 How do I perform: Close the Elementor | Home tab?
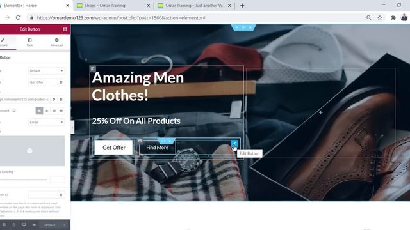[x=67, y=6]
